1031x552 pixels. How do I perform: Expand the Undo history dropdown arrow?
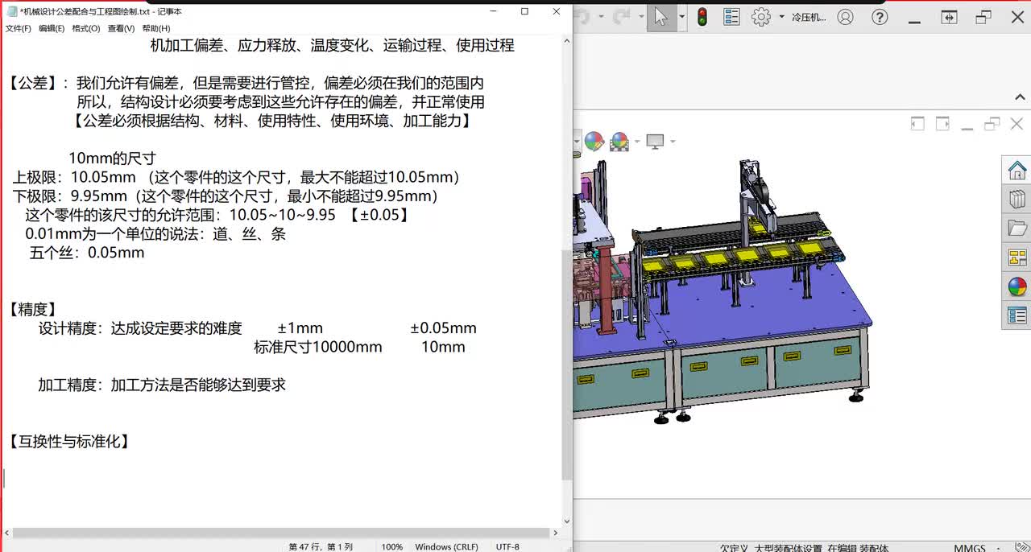click(x=600, y=17)
